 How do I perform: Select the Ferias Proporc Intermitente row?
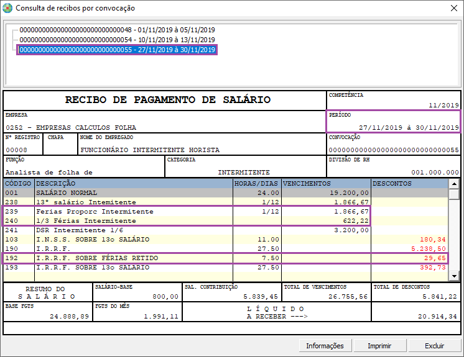coord(226,212)
